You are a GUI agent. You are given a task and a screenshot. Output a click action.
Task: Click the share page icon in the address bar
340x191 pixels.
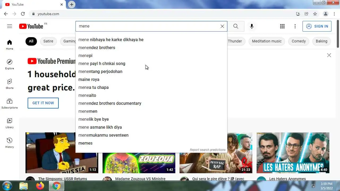tap(307, 14)
